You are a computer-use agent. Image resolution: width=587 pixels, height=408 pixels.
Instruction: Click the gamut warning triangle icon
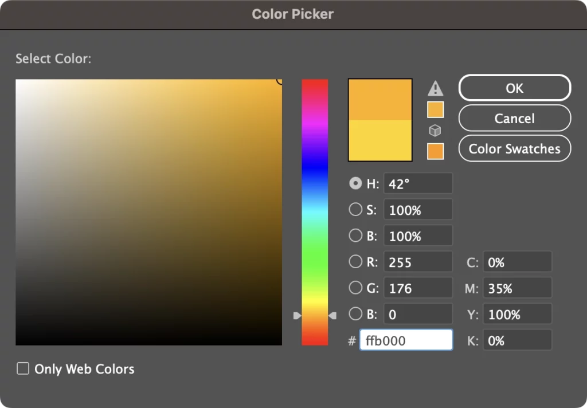tap(436, 88)
